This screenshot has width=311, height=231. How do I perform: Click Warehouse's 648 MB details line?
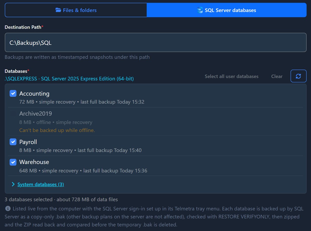[83, 171]
